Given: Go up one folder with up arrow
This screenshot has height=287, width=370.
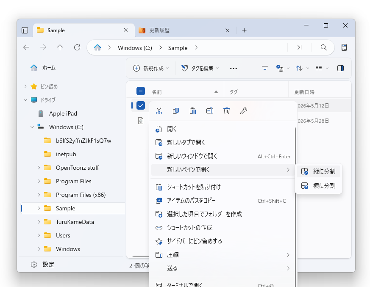Looking at the screenshot, I should tap(60, 47).
